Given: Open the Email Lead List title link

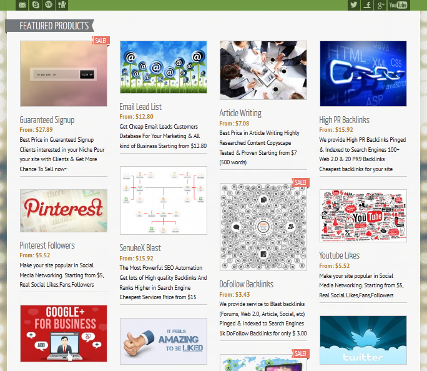Looking at the screenshot, I should click(x=140, y=107).
